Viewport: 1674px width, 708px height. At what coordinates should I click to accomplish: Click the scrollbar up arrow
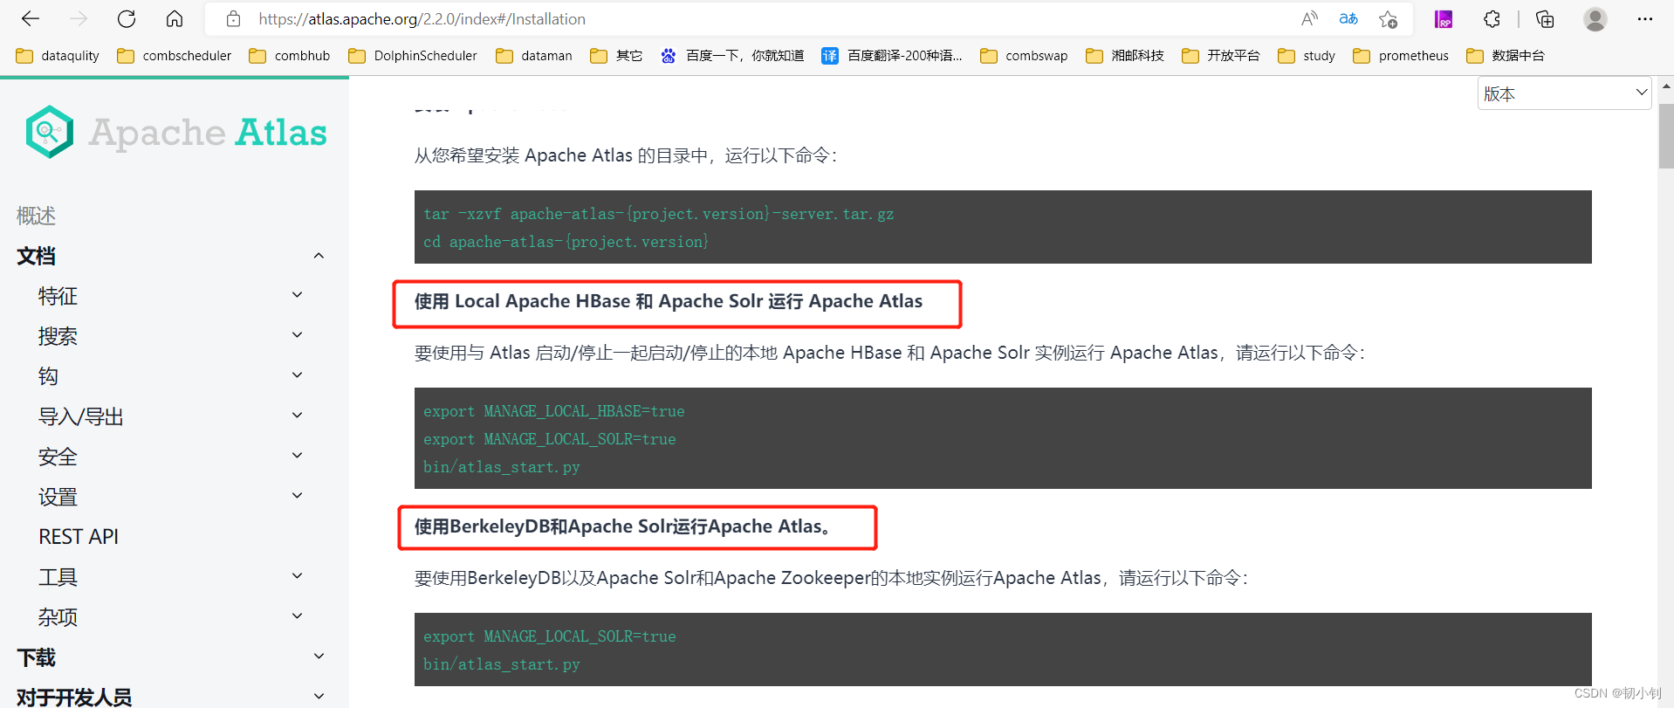[1666, 86]
